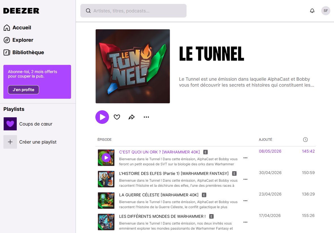Click the date 08/05/2026
Viewport: 334px width, 233px height.
(x=270, y=151)
